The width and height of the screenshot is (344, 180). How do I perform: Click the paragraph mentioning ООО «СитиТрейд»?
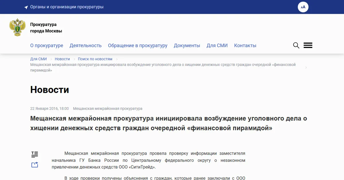tap(148, 160)
